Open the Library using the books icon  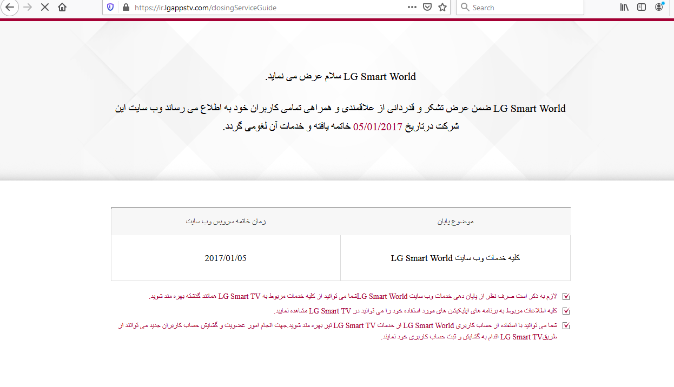[x=624, y=7]
